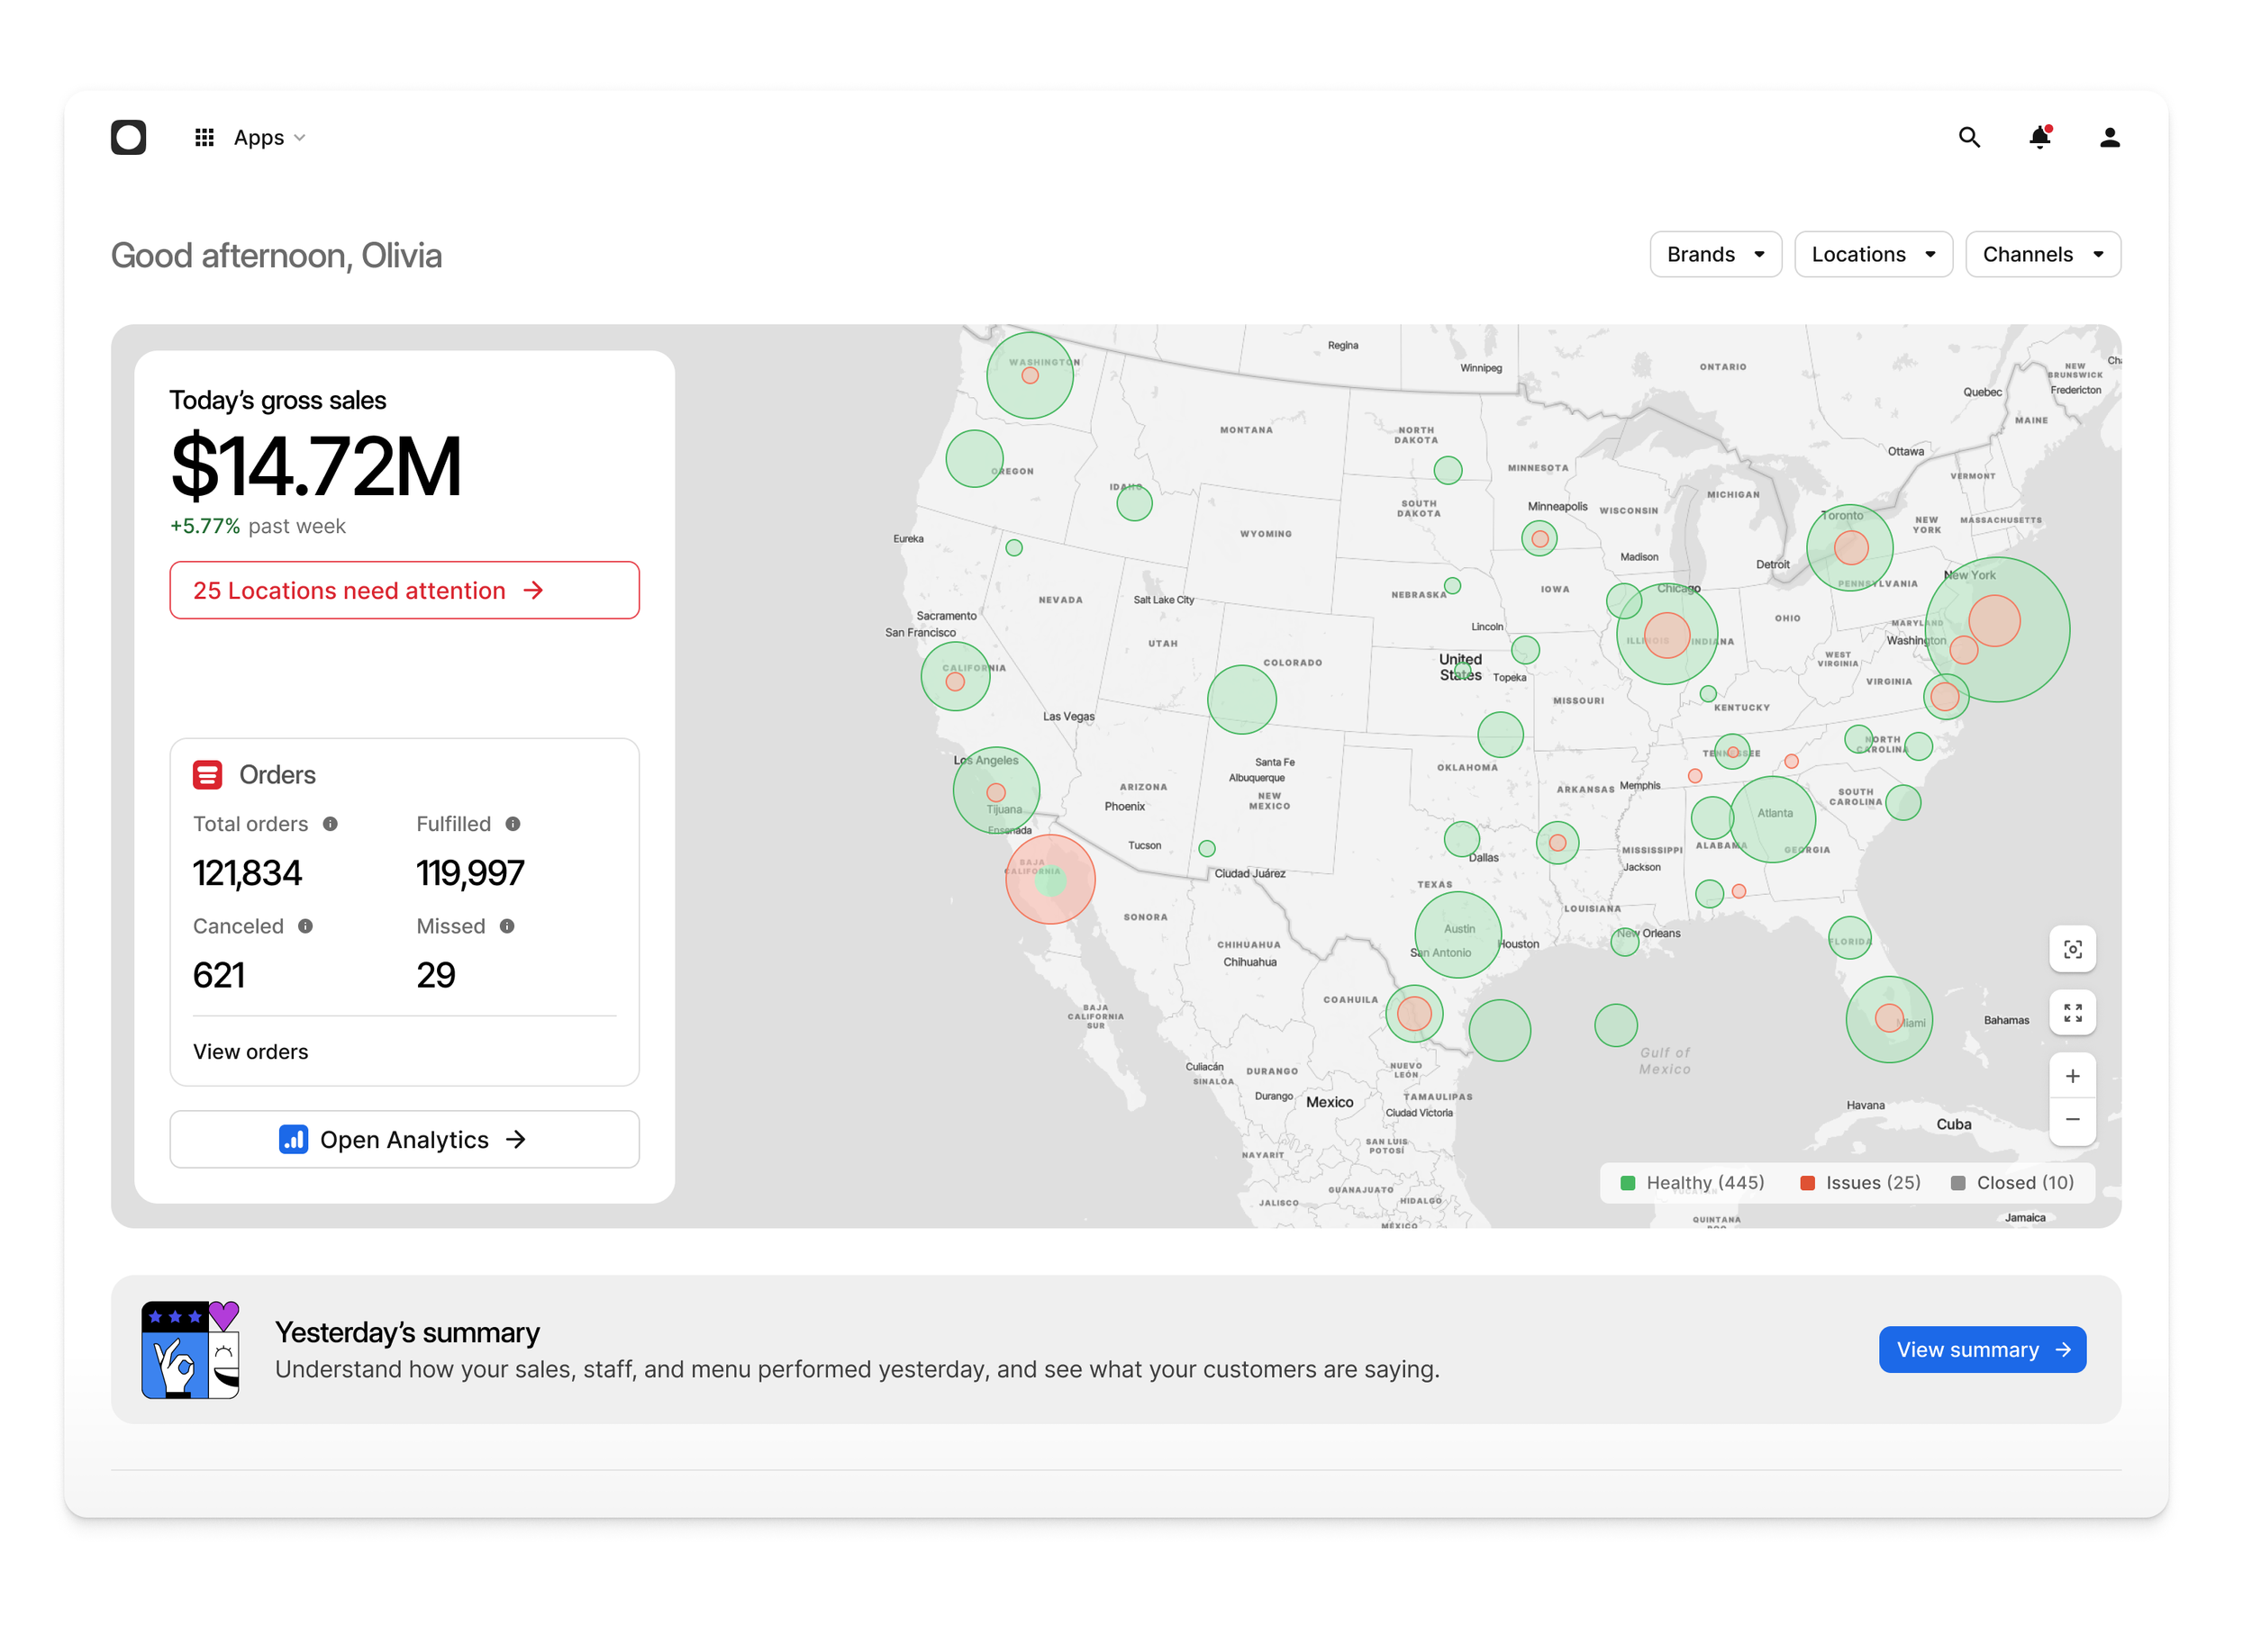Click the View orders link
The width and height of the screenshot is (2252, 1652).
pyautogui.click(x=250, y=1051)
